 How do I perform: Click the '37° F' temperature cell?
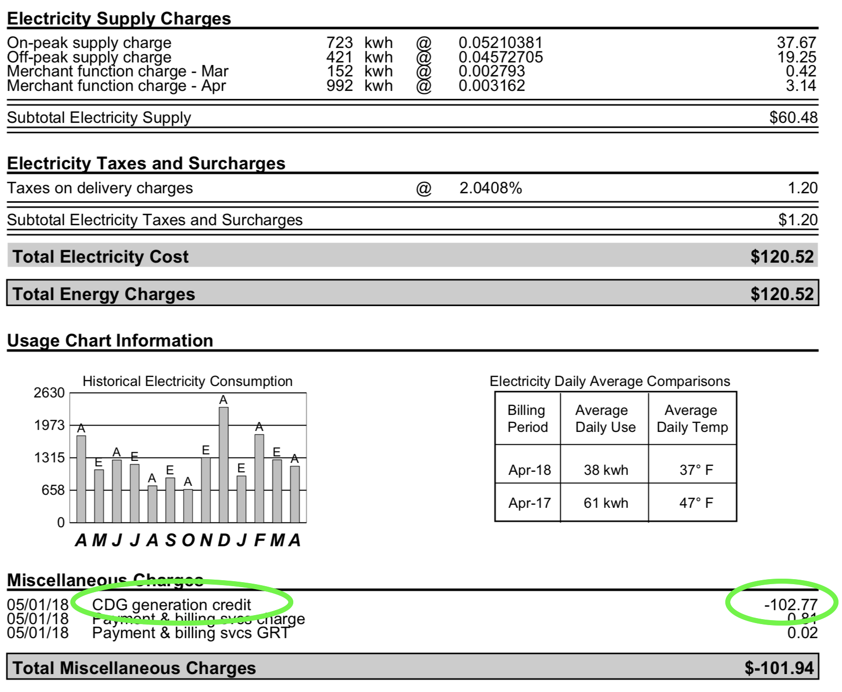[x=696, y=470]
